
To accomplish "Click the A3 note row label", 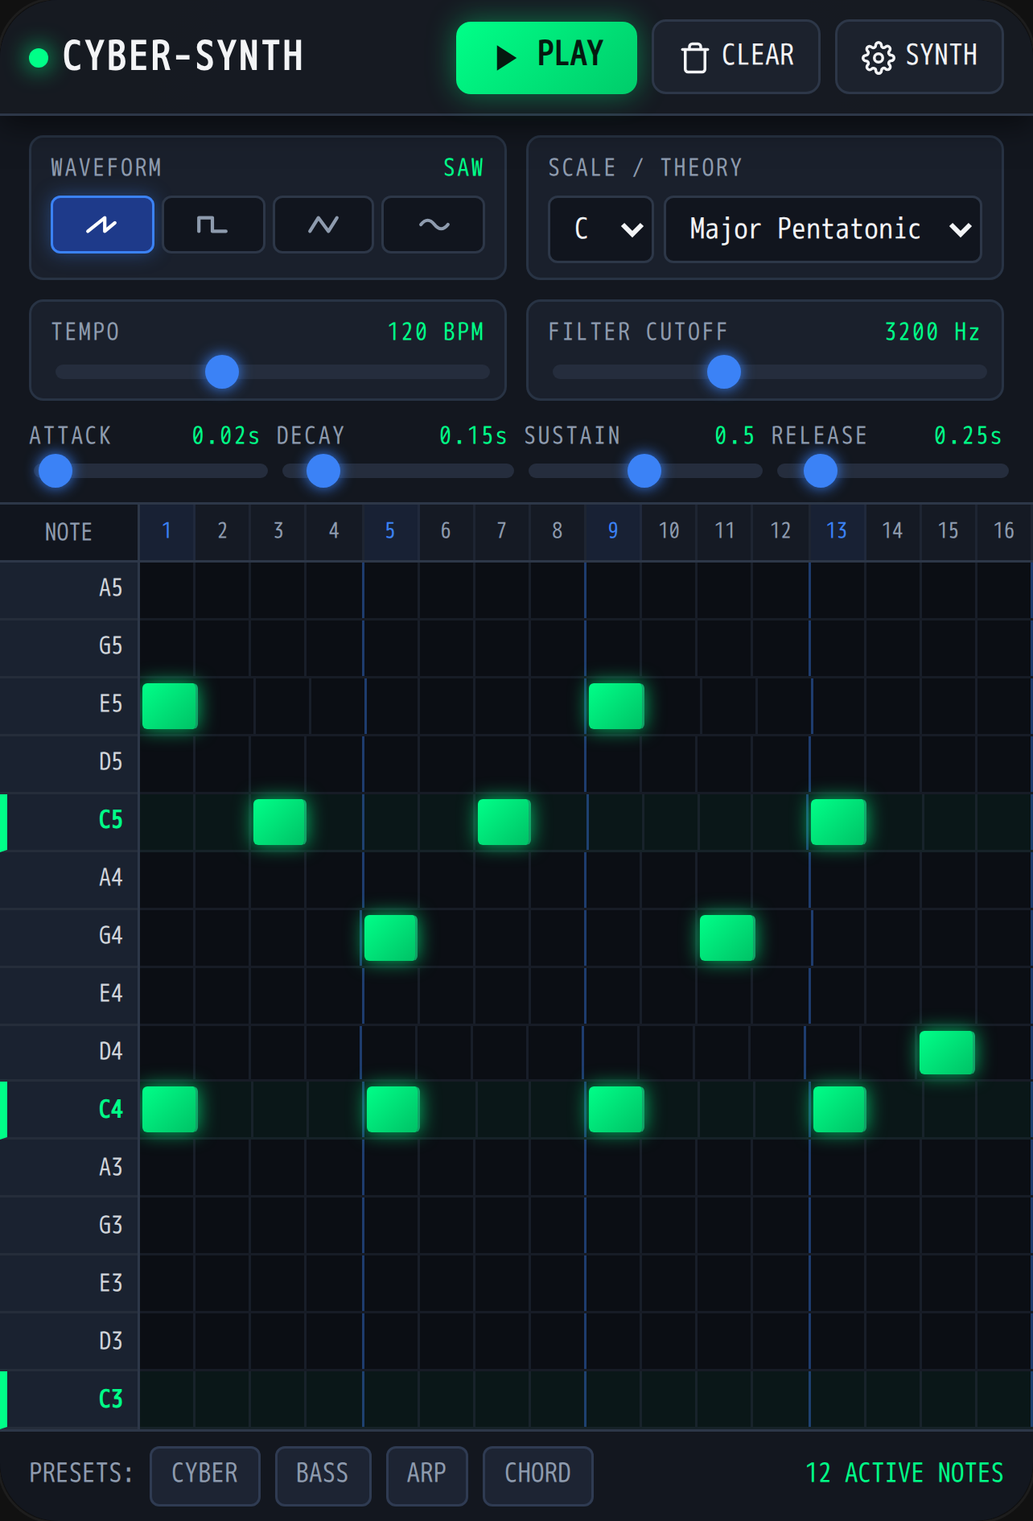I will point(69,1169).
